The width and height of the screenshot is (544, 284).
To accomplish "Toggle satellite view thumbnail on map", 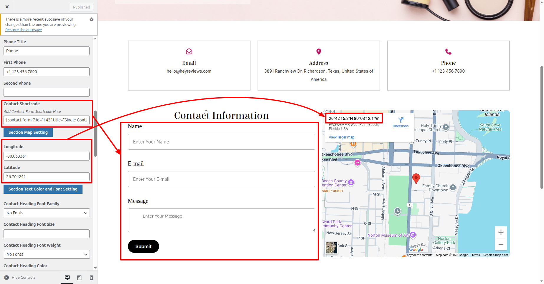I will 331,248.
